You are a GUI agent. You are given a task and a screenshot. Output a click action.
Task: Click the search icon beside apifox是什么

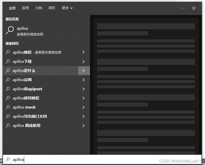tap(8, 70)
